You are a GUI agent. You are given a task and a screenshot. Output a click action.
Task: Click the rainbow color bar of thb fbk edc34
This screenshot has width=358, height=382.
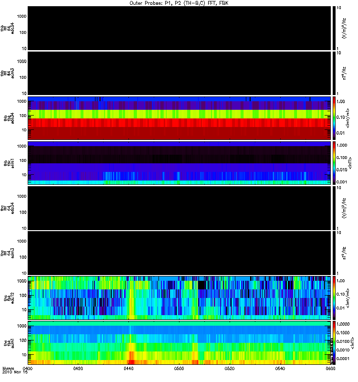click(x=334, y=118)
